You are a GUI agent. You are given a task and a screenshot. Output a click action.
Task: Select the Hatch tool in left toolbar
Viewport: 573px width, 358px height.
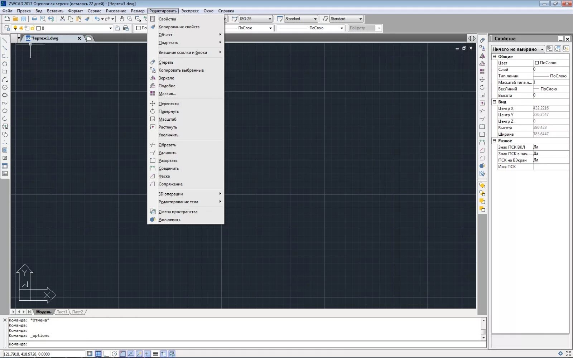click(5, 150)
